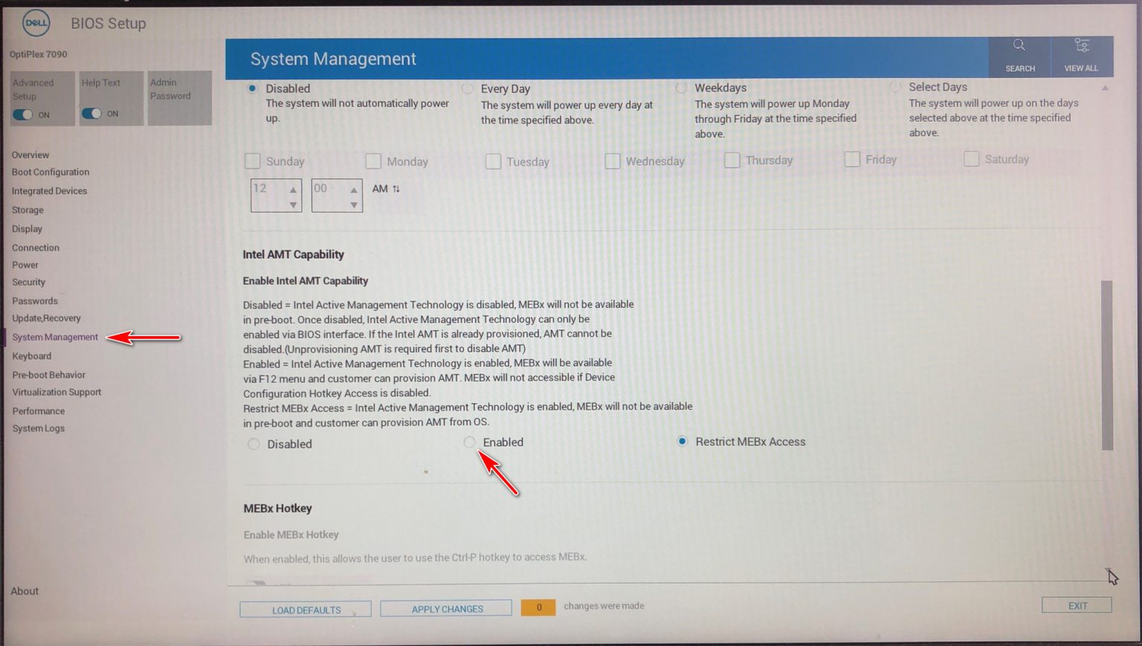Enable the Friday checkbox
Image resolution: width=1142 pixels, height=646 pixels.
point(852,158)
